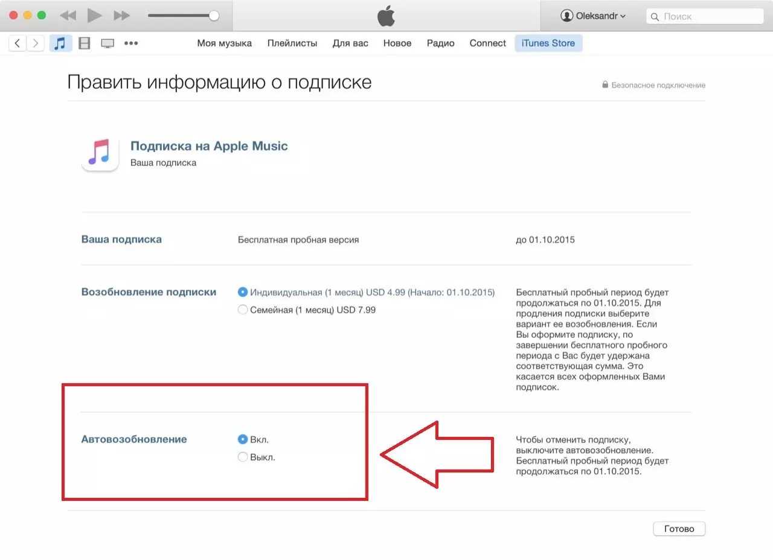Adjust the volume slider knob
773x560 pixels.
pos(214,16)
